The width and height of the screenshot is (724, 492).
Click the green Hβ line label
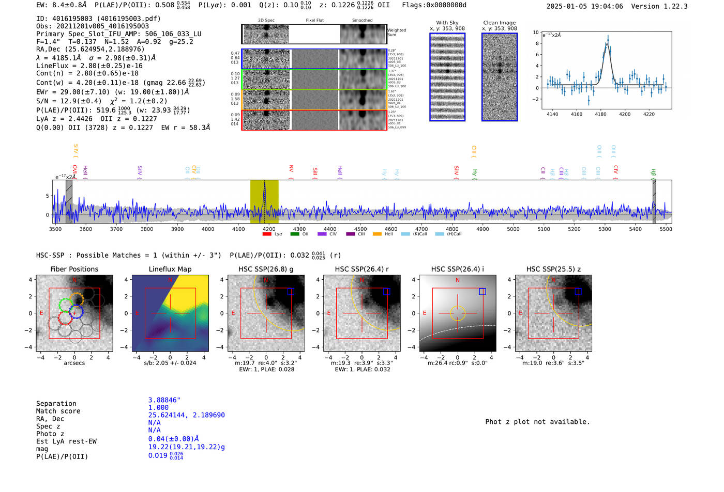click(x=654, y=173)
